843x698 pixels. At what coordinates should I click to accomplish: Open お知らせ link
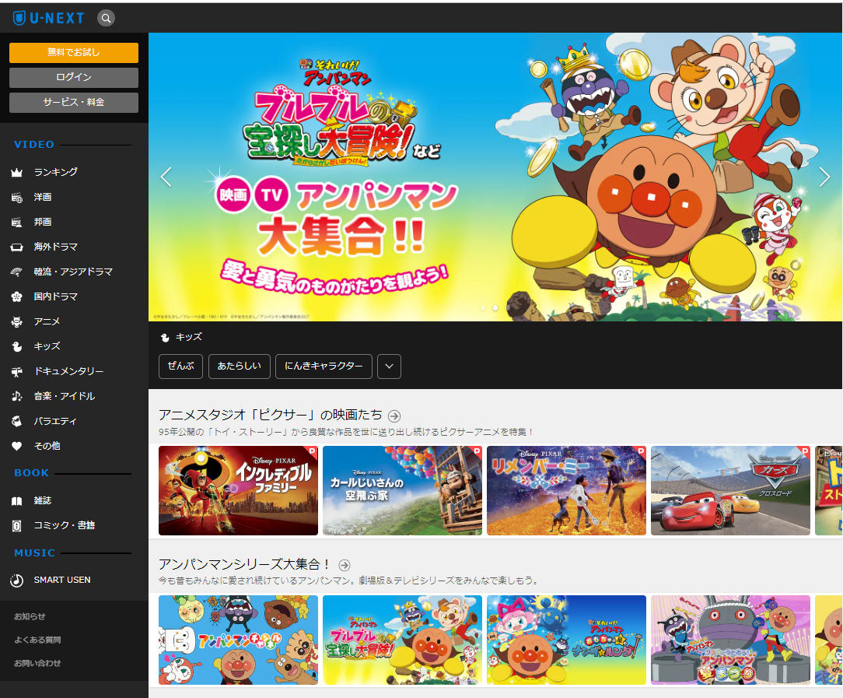[x=30, y=617]
